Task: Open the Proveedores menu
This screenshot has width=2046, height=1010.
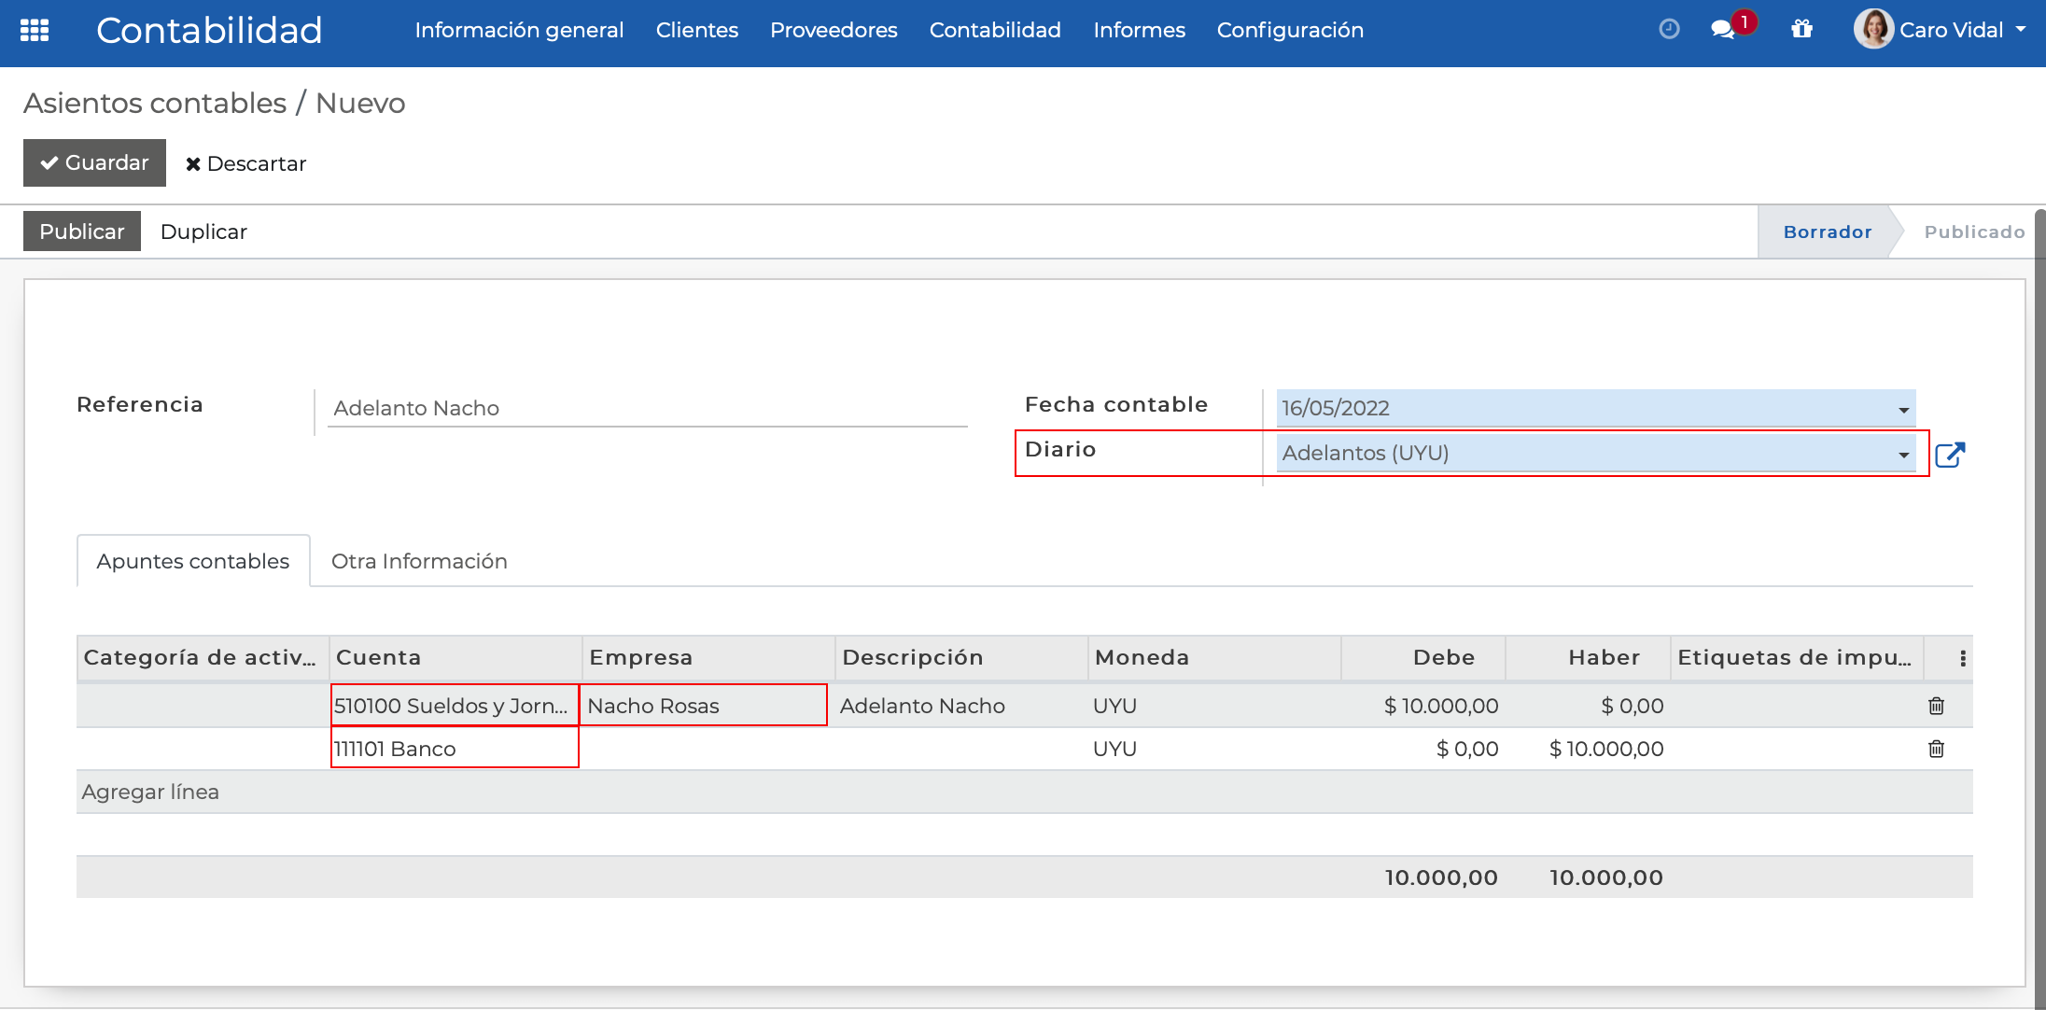Action: click(834, 30)
